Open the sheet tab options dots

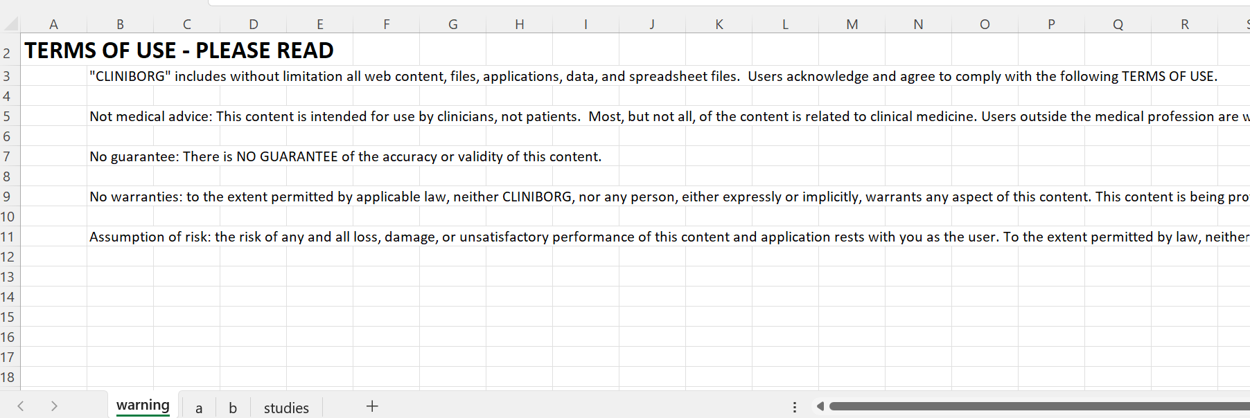click(x=795, y=407)
